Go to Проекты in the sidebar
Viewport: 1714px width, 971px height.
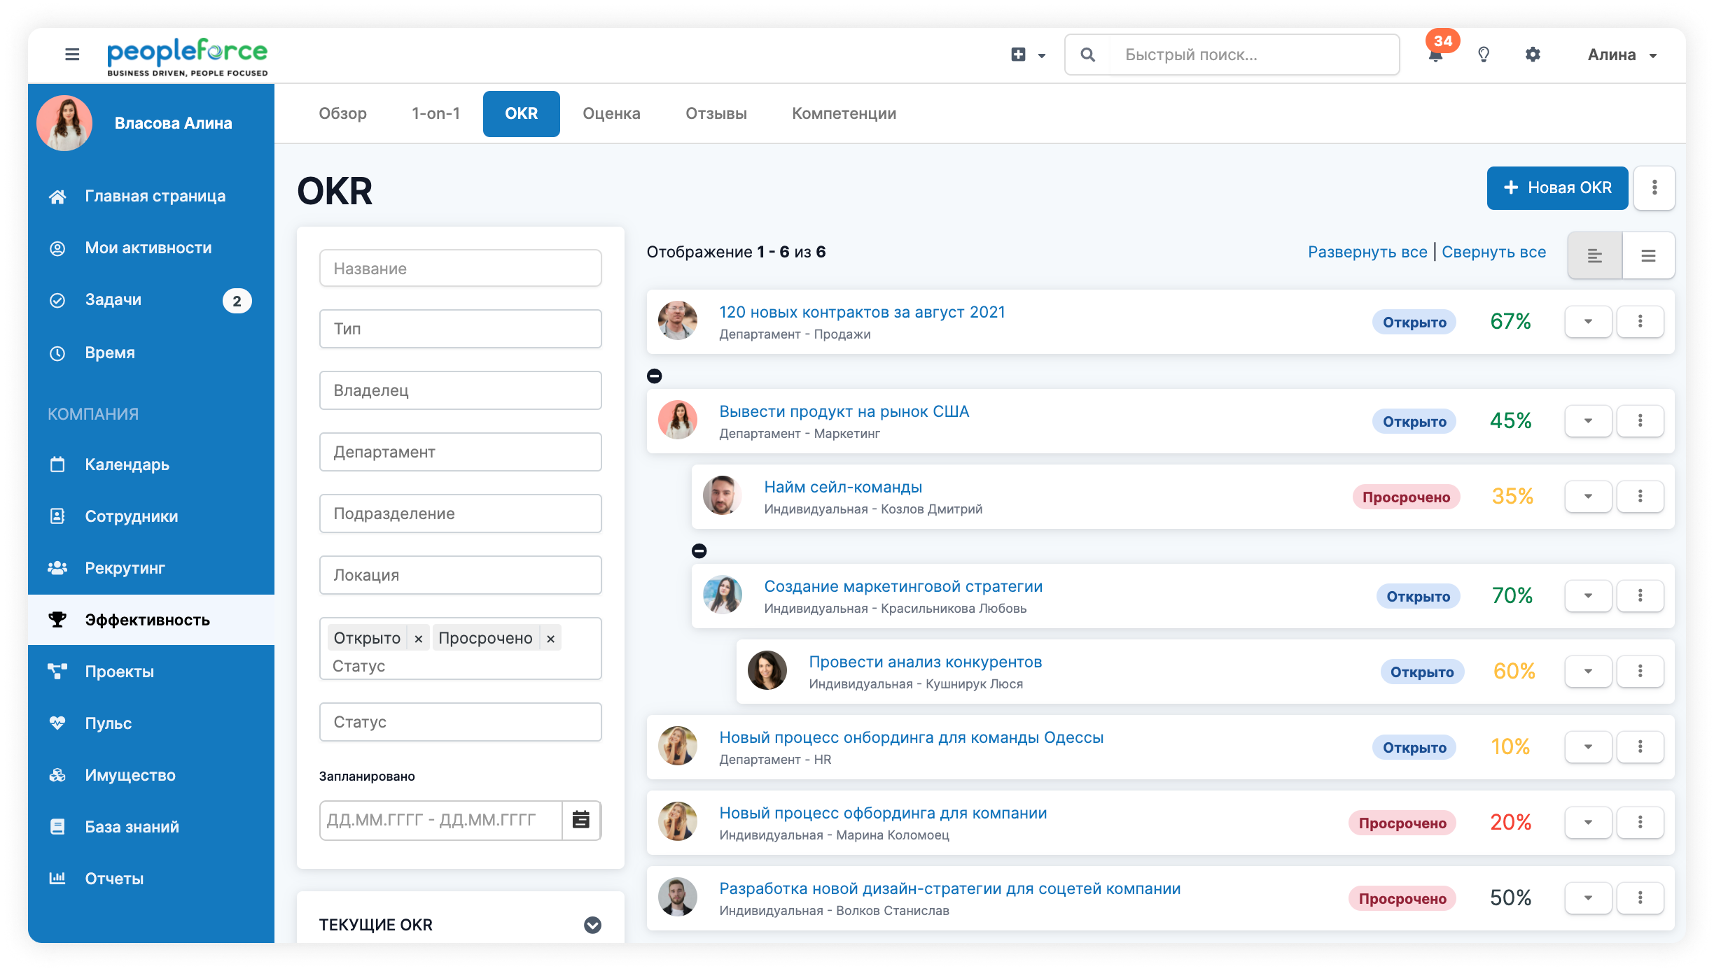(119, 672)
